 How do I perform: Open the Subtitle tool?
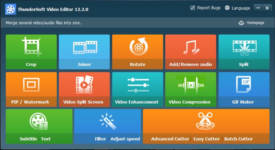point(28,139)
